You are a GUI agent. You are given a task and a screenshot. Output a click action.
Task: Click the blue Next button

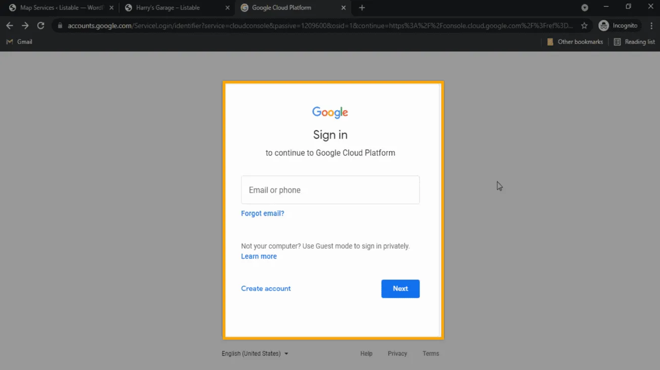pos(400,289)
